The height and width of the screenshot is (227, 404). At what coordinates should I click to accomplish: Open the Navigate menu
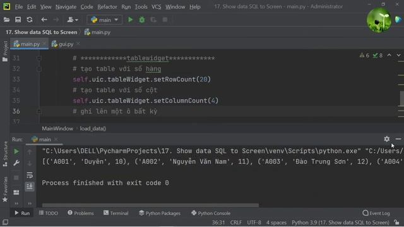point(66,7)
